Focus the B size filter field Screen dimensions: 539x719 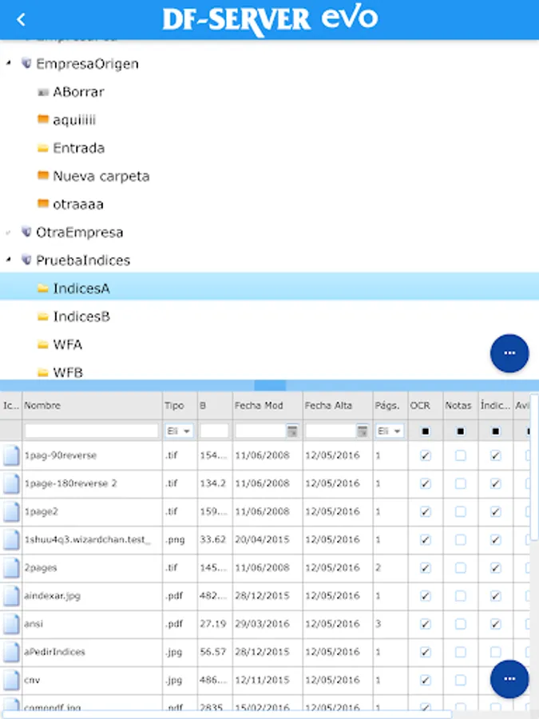point(214,431)
